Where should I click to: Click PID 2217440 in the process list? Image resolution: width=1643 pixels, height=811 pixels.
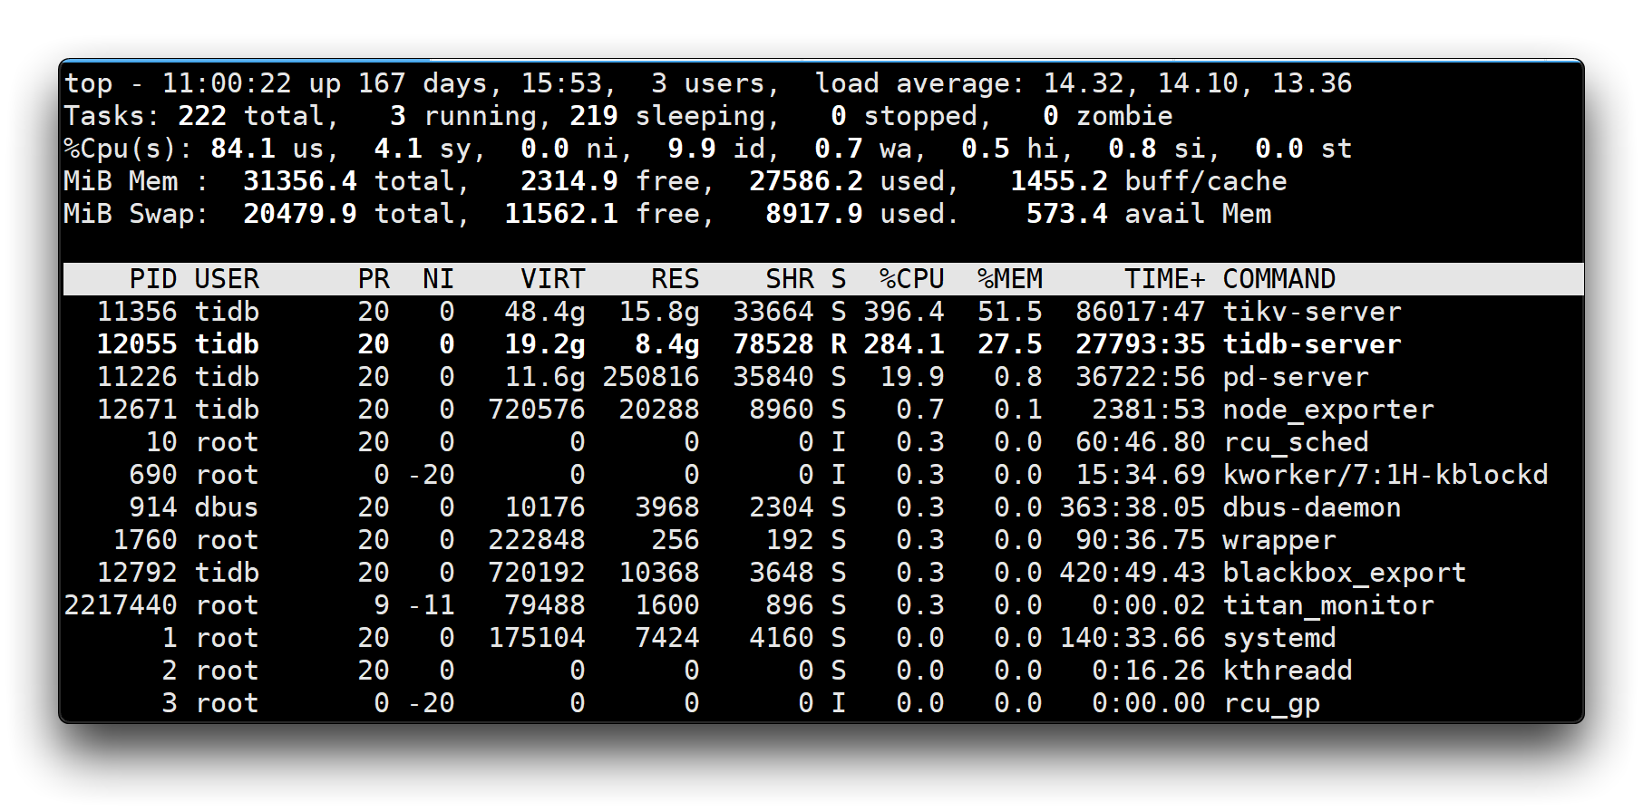121,605
